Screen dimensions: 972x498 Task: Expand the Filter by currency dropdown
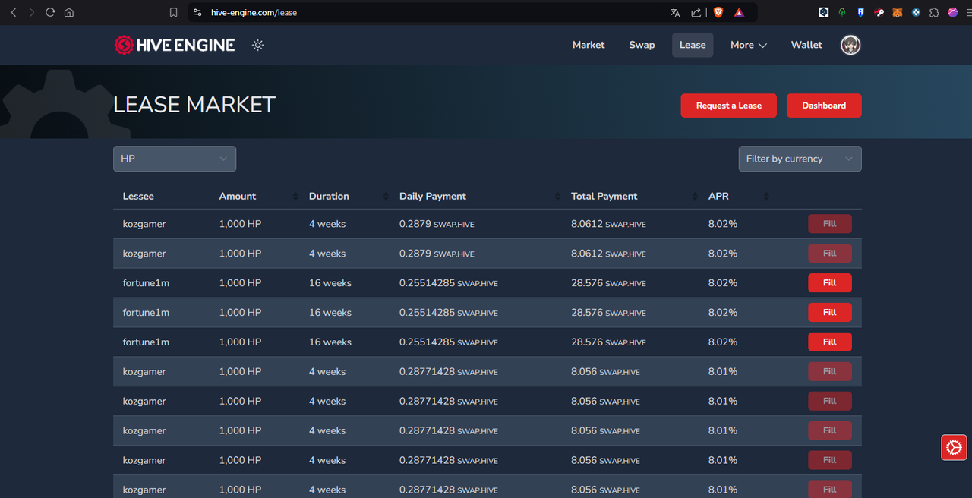pyautogui.click(x=800, y=159)
